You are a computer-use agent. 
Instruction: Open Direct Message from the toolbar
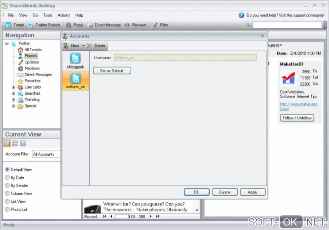tap(104, 25)
